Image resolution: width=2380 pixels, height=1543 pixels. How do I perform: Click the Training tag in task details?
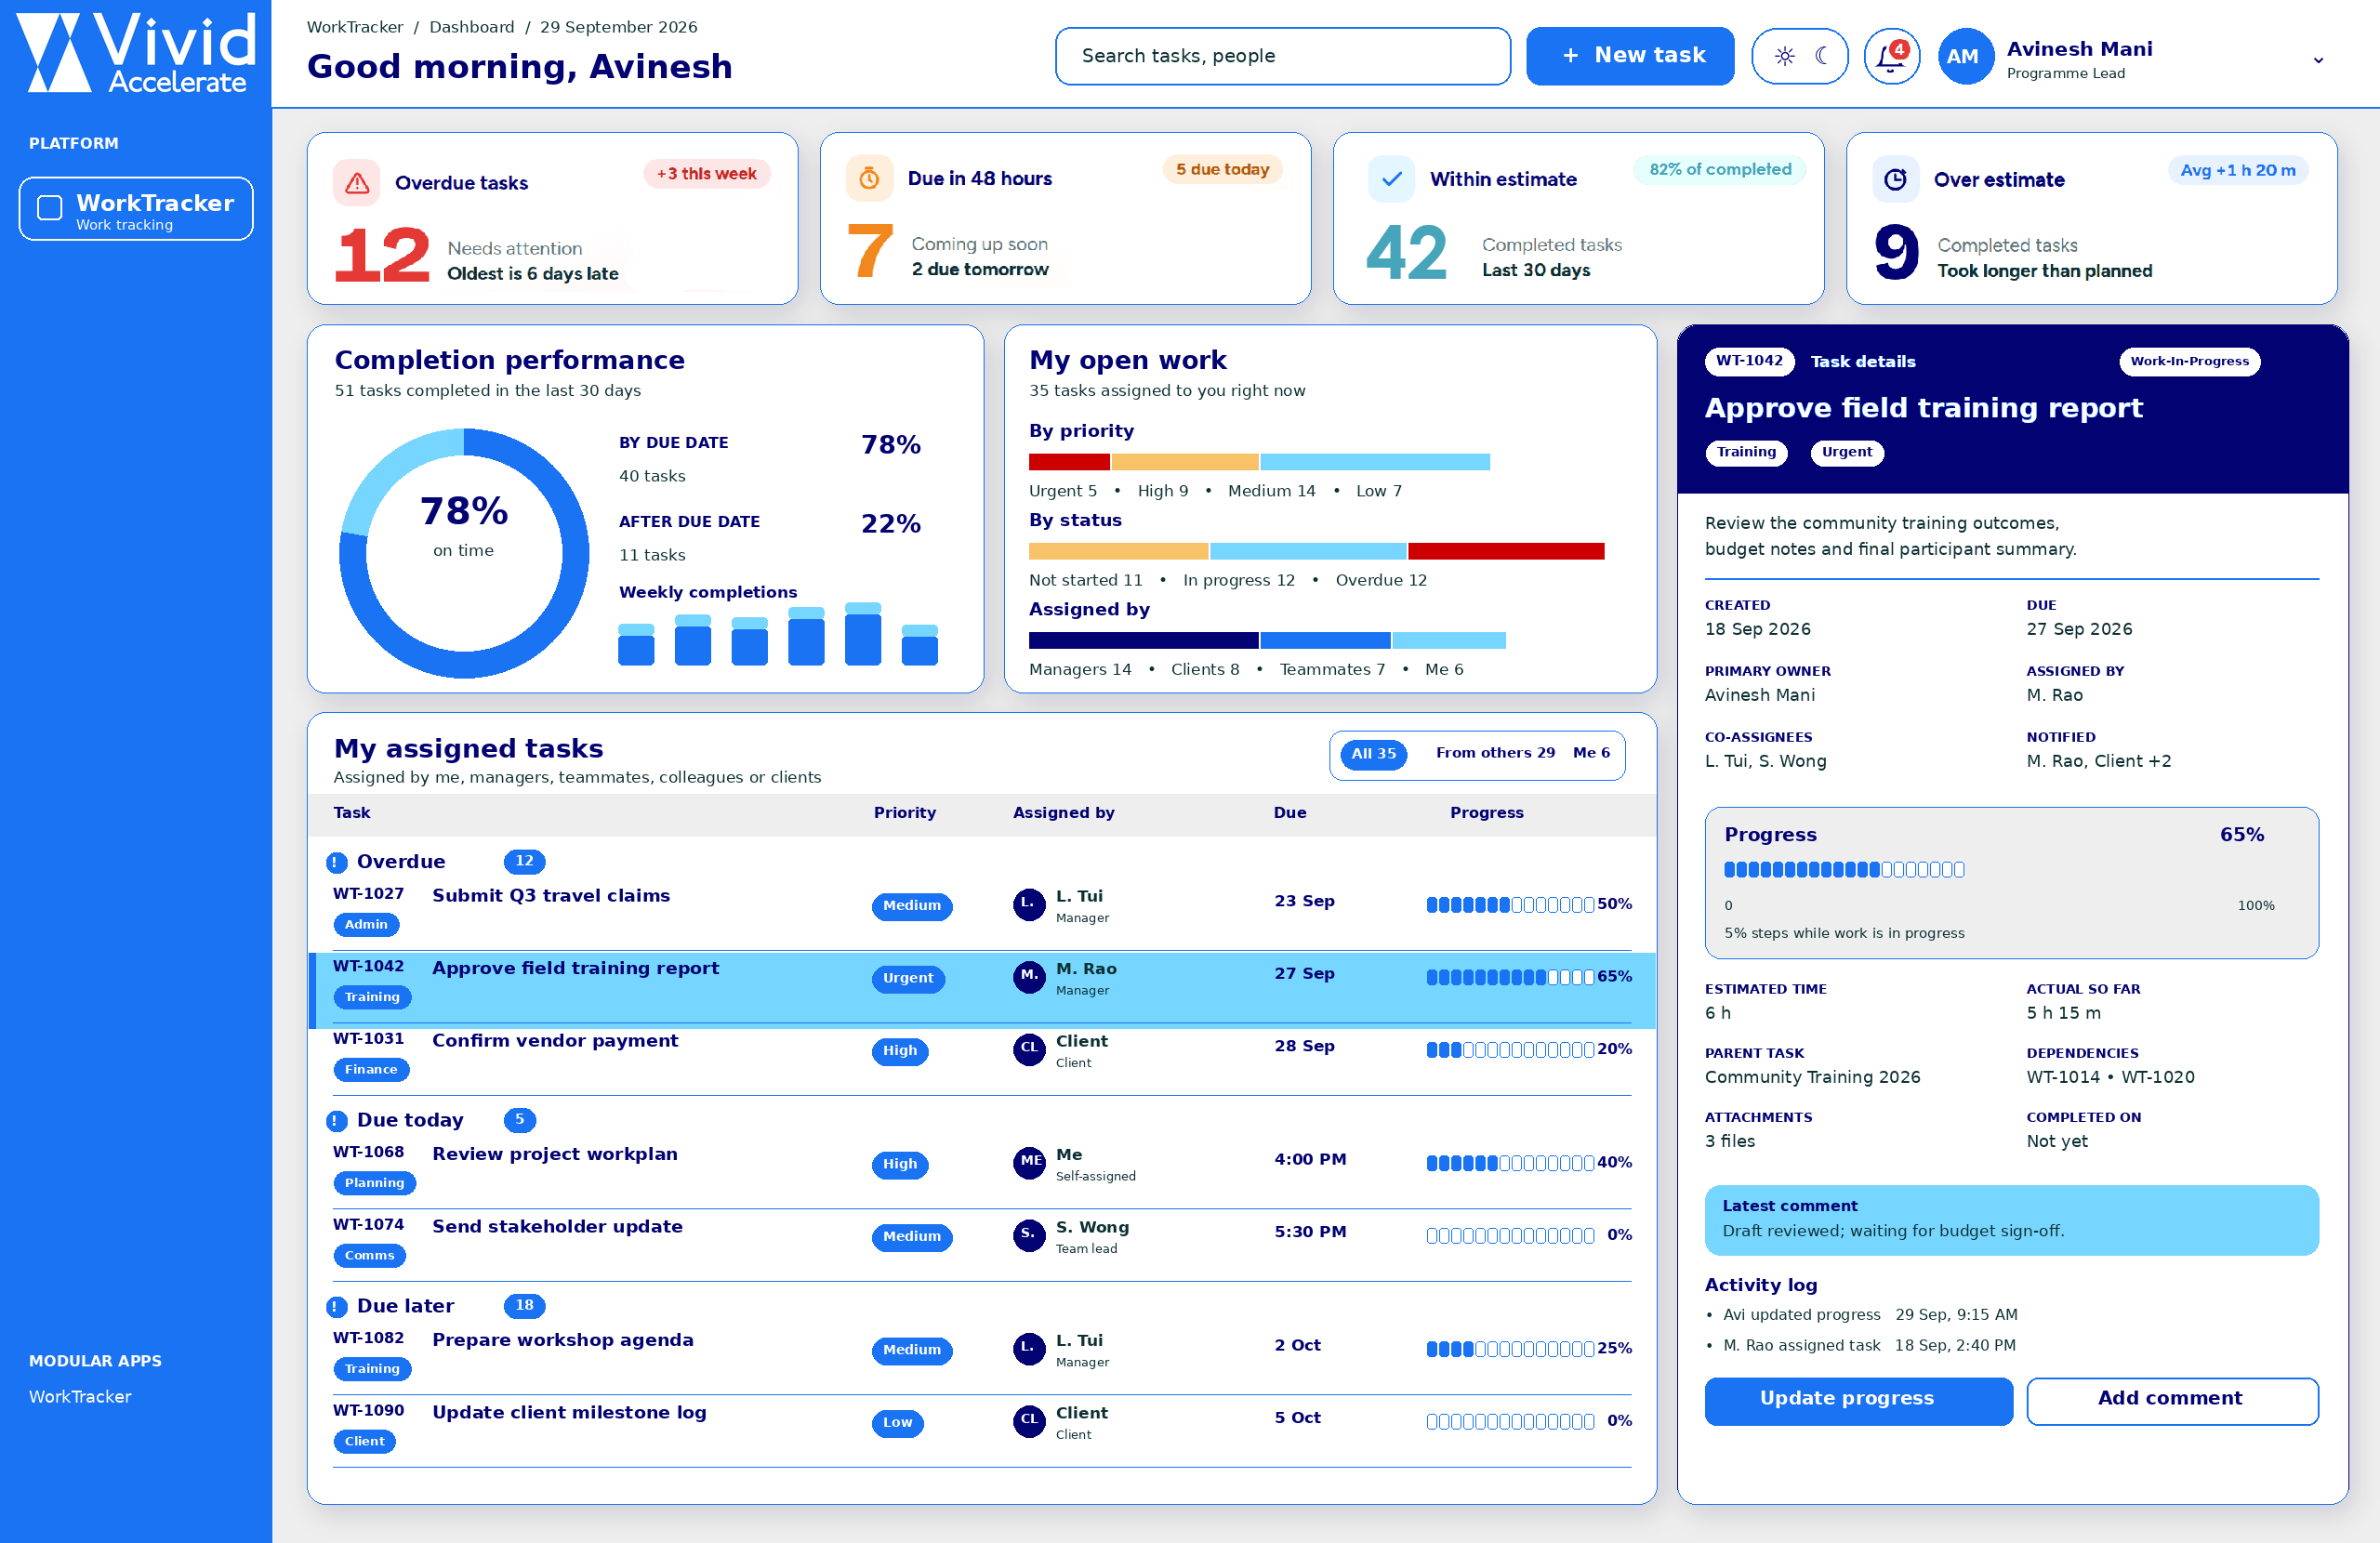point(1746,453)
